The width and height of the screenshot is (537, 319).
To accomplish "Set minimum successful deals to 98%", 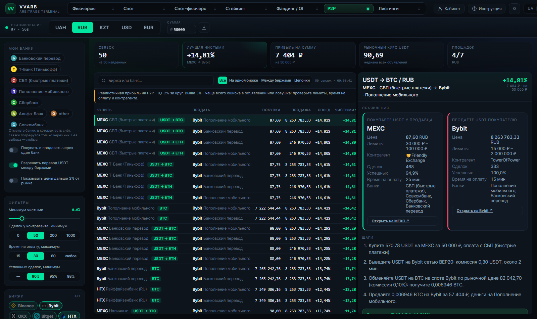I will click(x=71, y=277).
